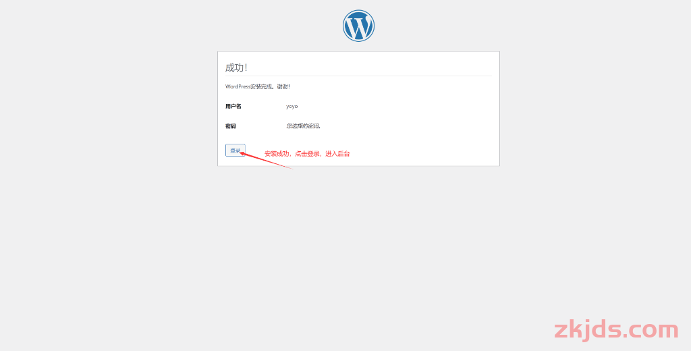Click the 用户名 label
Image resolution: width=691 pixels, height=351 pixels.
coord(233,106)
